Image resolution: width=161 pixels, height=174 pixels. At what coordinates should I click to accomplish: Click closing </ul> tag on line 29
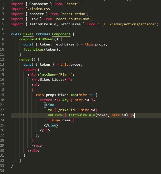pyautogui.click(x=37, y=145)
